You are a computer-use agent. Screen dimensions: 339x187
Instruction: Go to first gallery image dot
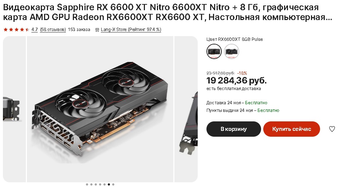[87, 184]
